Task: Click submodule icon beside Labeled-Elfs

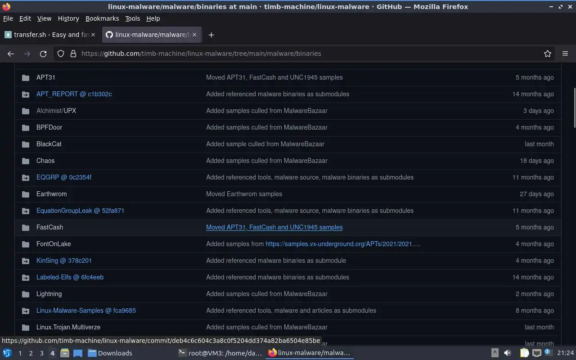Action: pyautogui.click(x=26, y=278)
